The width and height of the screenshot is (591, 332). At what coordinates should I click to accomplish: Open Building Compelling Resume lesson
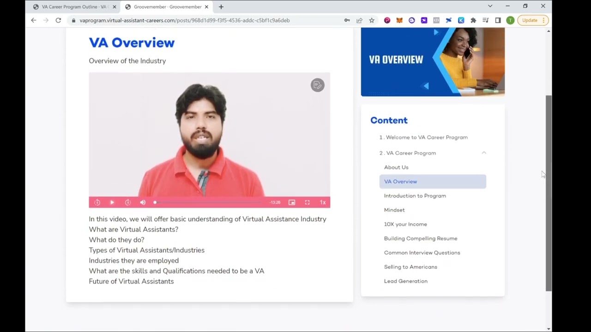point(421,238)
